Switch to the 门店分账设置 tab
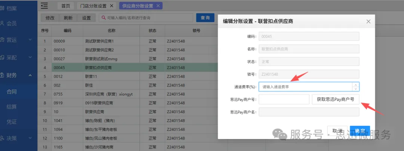404x151 pixels. click(x=93, y=6)
